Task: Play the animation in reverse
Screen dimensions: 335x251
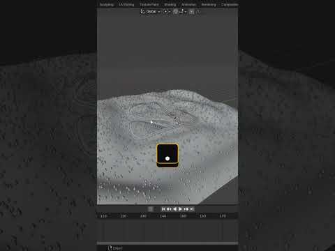Action: tap(174, 209)
